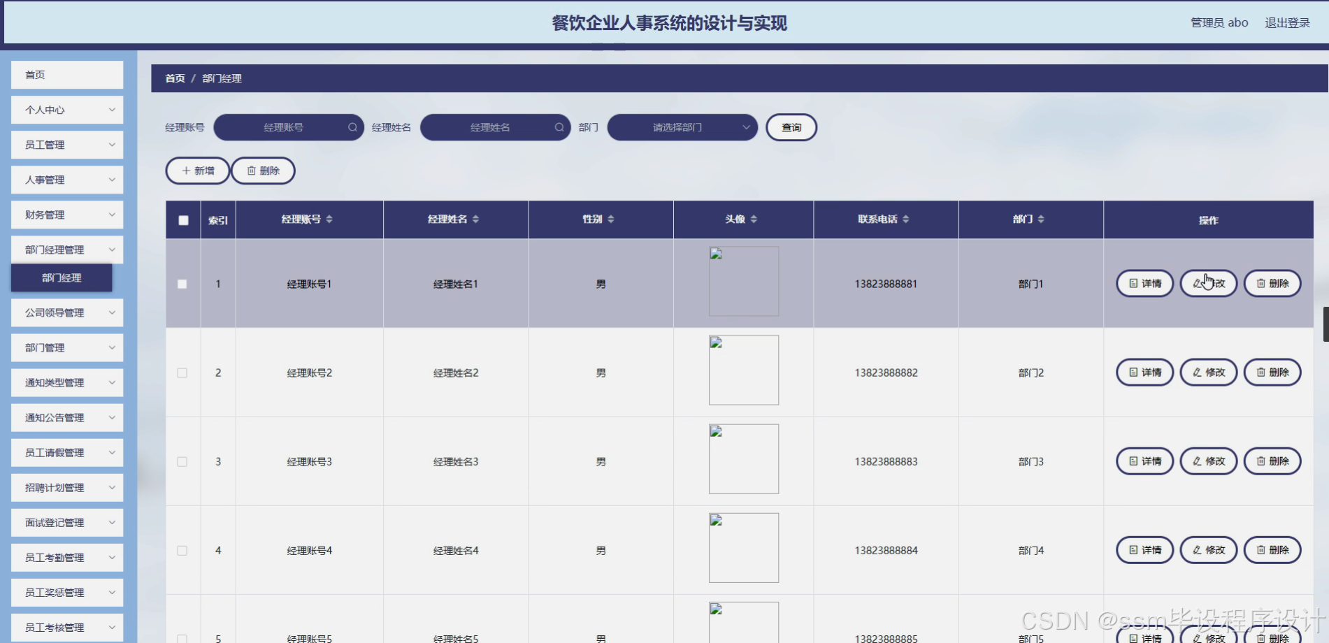
Task: Click the search icon in 经理账号 field
Action: pyautogui.click(x=352, y=127)
